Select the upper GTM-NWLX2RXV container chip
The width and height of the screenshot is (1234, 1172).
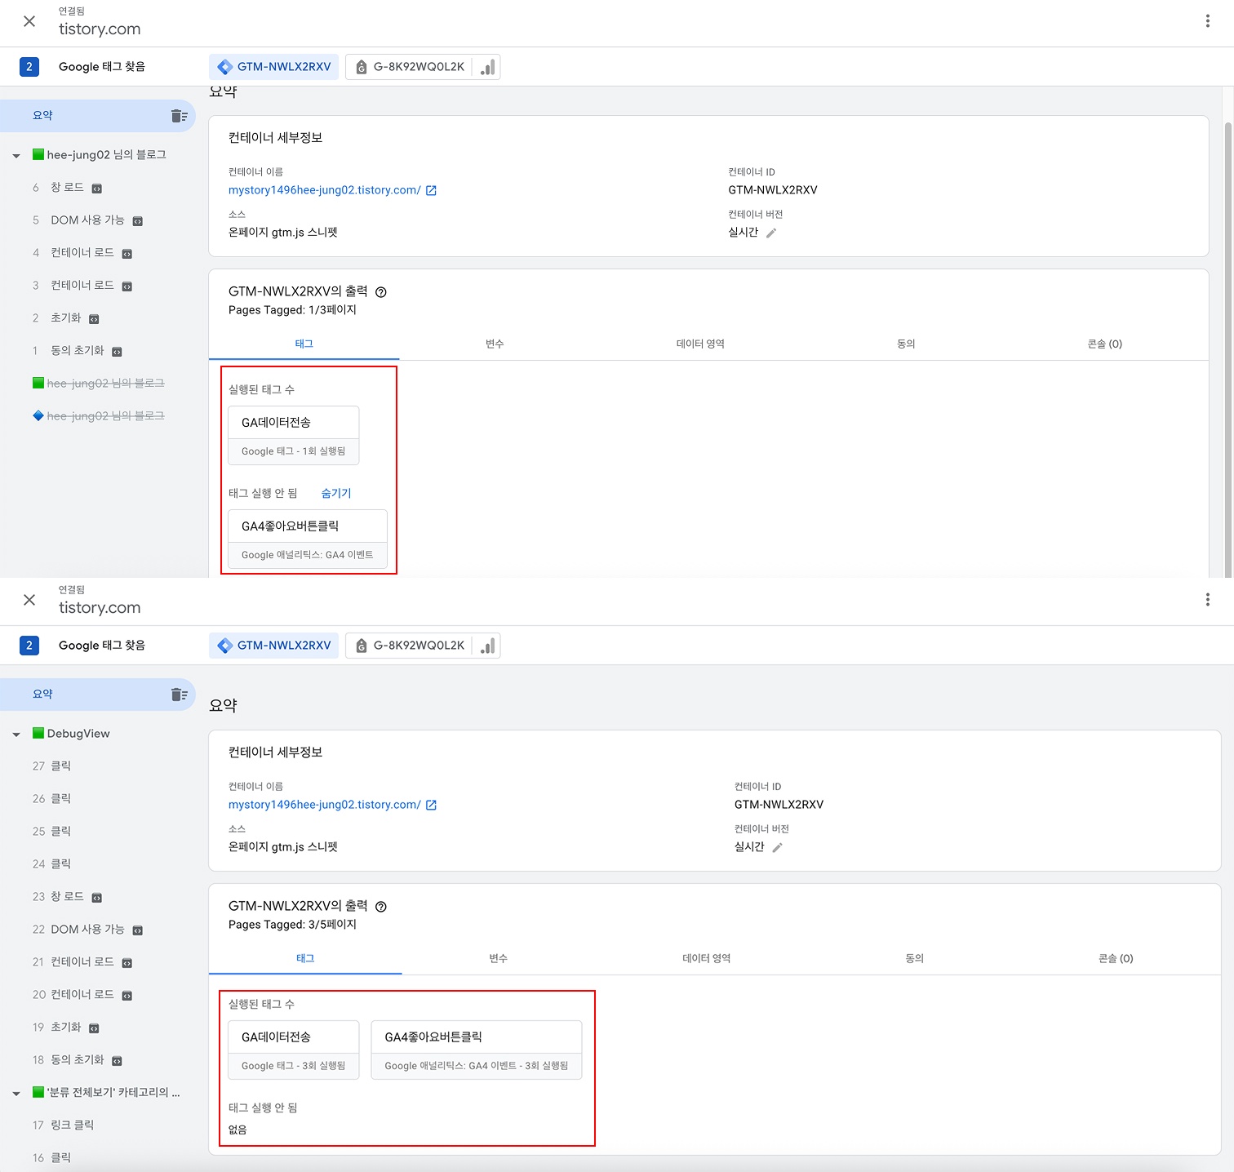point(274,67)
